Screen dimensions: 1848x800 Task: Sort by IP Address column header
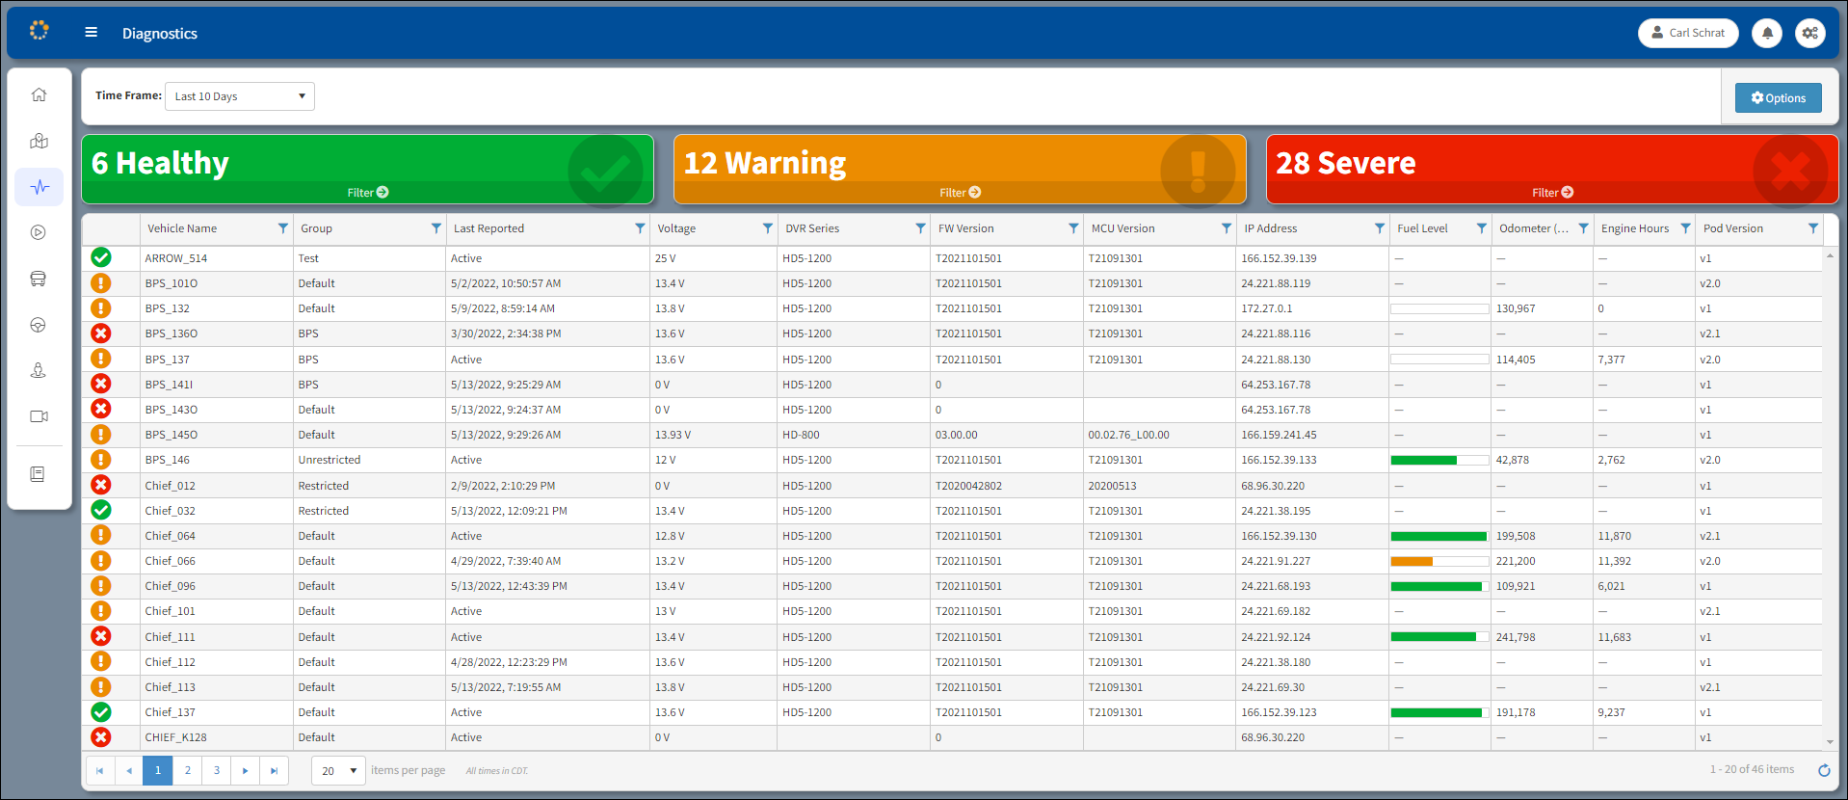1271,228
